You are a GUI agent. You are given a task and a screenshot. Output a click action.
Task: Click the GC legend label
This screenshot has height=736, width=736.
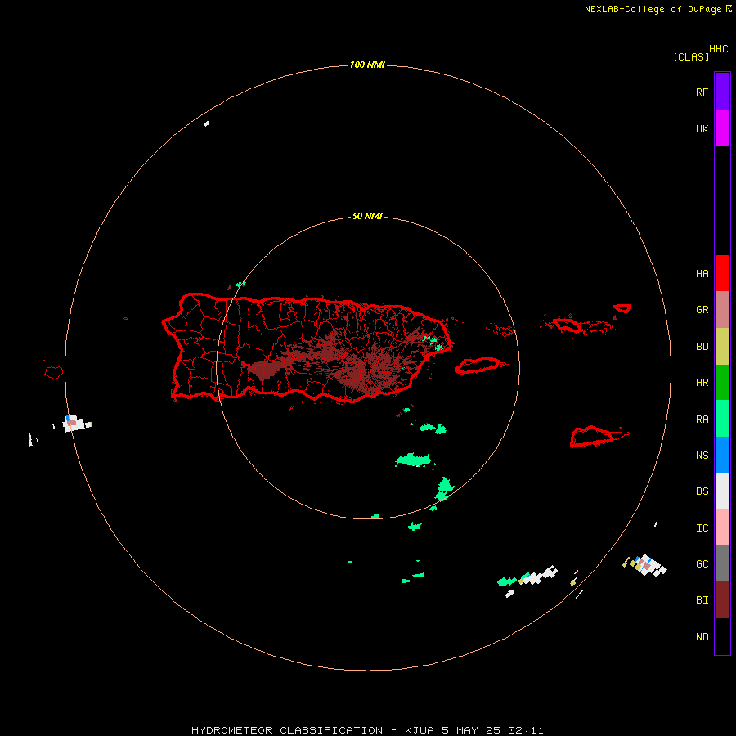click(702, 563)
